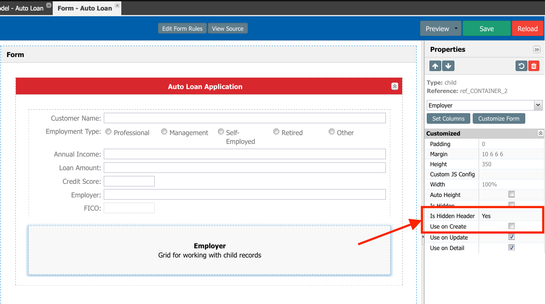
Task: Switch to the Form - Auto Loan tab
Action: tap(84, 8)
